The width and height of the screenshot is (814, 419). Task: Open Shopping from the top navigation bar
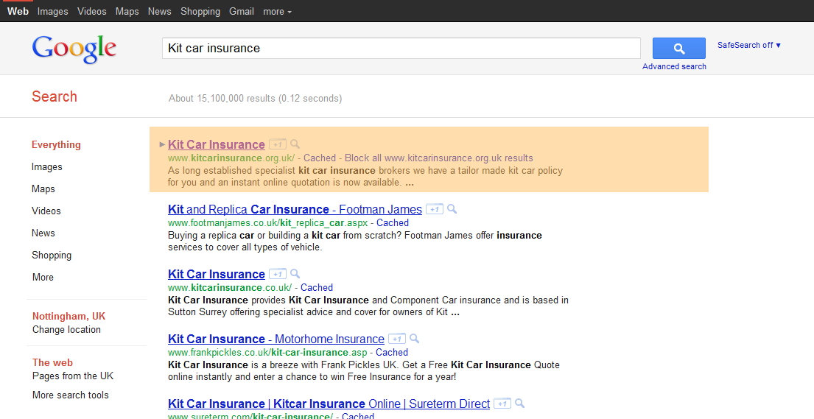[200, 12]
